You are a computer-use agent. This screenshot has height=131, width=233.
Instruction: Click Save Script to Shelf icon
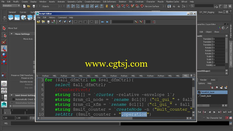[x=53, y=22]
